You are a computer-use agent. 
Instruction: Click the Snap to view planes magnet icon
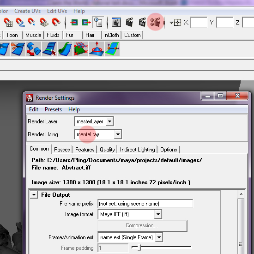click(x=44, y=22)
